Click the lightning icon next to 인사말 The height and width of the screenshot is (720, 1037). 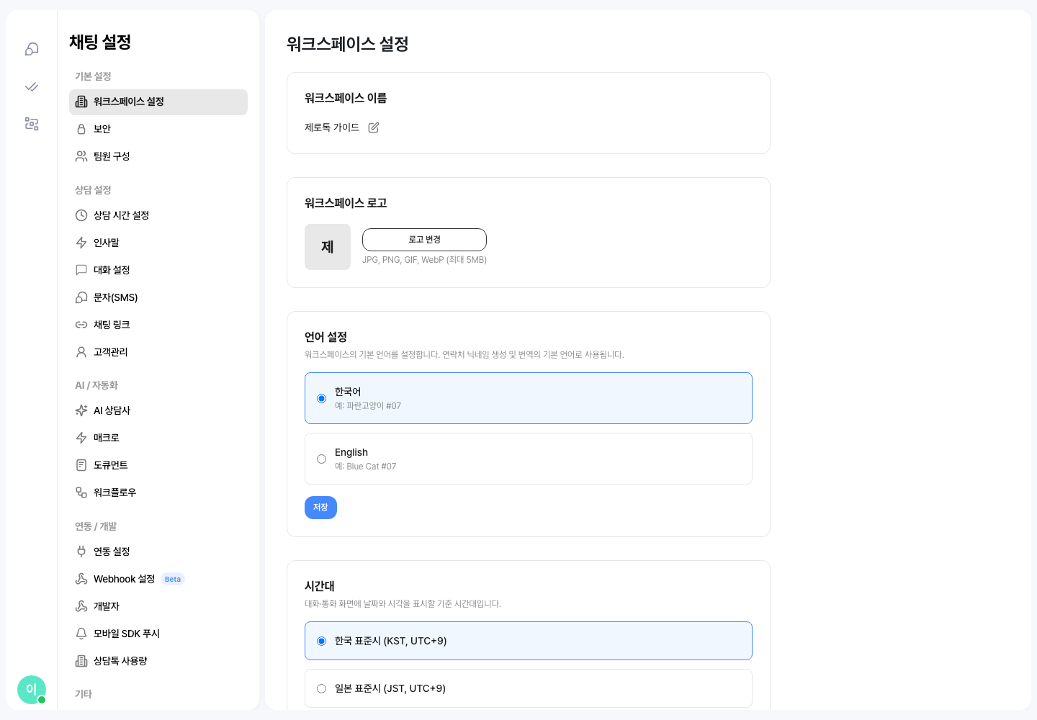click(81, 243)
